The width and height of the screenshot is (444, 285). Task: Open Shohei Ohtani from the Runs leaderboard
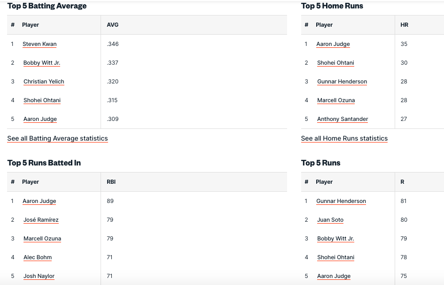pyautogui.click(x=335, y=257)
